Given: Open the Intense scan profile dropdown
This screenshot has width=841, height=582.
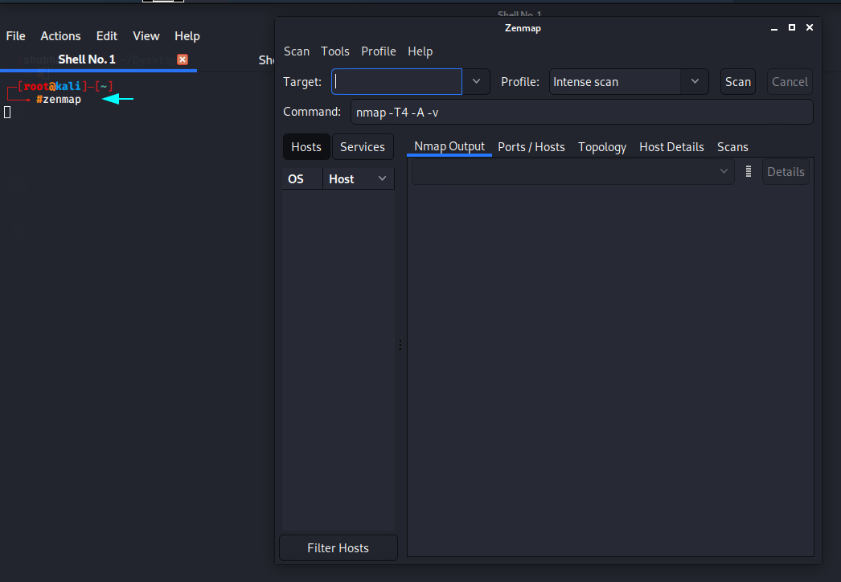Looking at the screenshot, I should [695, 81].
